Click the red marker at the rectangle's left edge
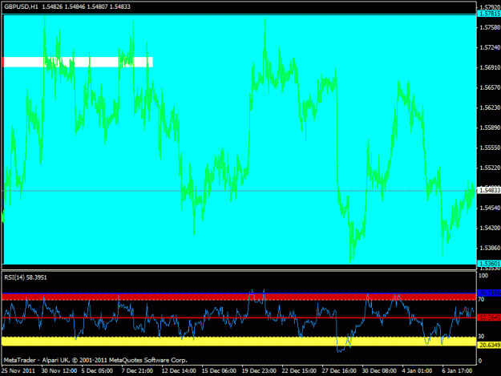 (x=2, y=62)
